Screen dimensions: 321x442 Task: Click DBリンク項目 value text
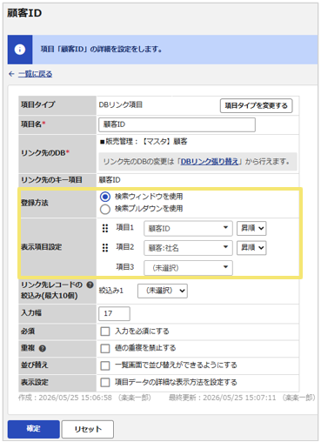(121, 104)
